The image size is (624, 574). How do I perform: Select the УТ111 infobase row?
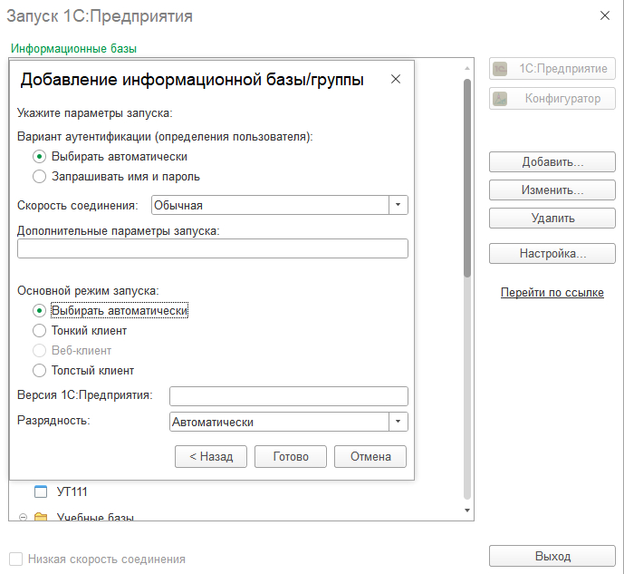(x=236, y=491)
